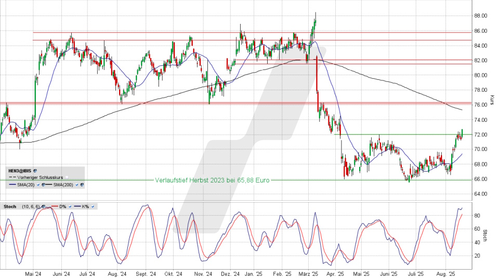Screen dimensions: 499x280
Task: Click the Juli '24 date label
Action: pos(87,274)
